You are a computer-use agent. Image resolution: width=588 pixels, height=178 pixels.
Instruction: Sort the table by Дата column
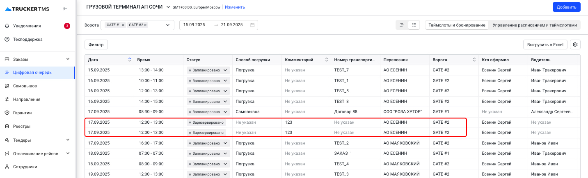130,60
